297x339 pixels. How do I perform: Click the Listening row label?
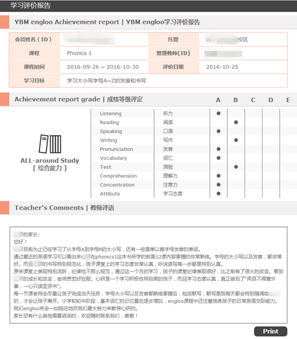[110, 113]
